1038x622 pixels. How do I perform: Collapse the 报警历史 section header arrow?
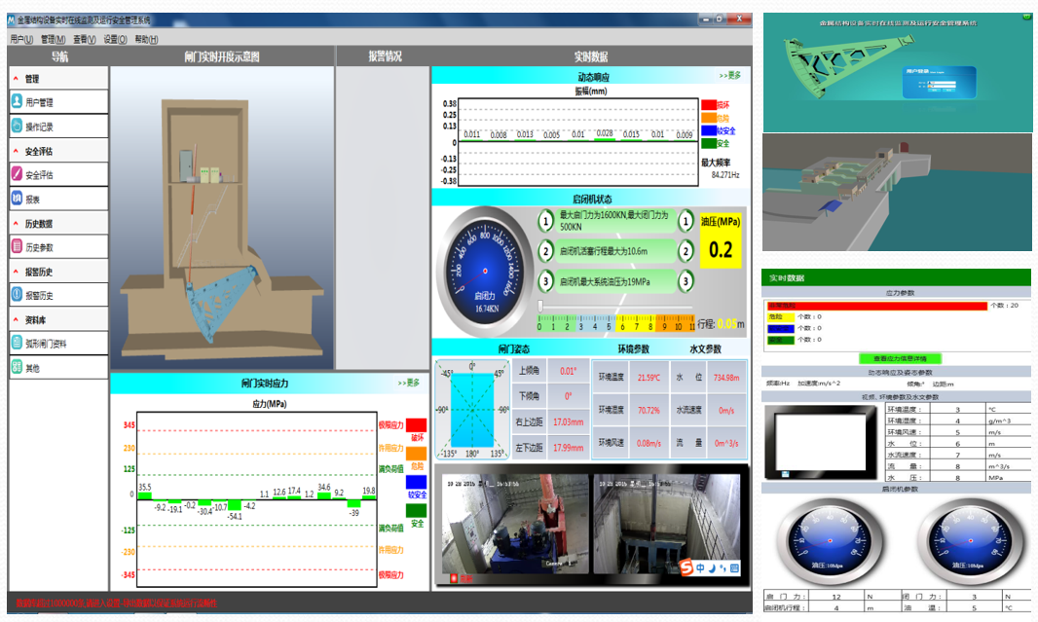click(x=16, y=272)
